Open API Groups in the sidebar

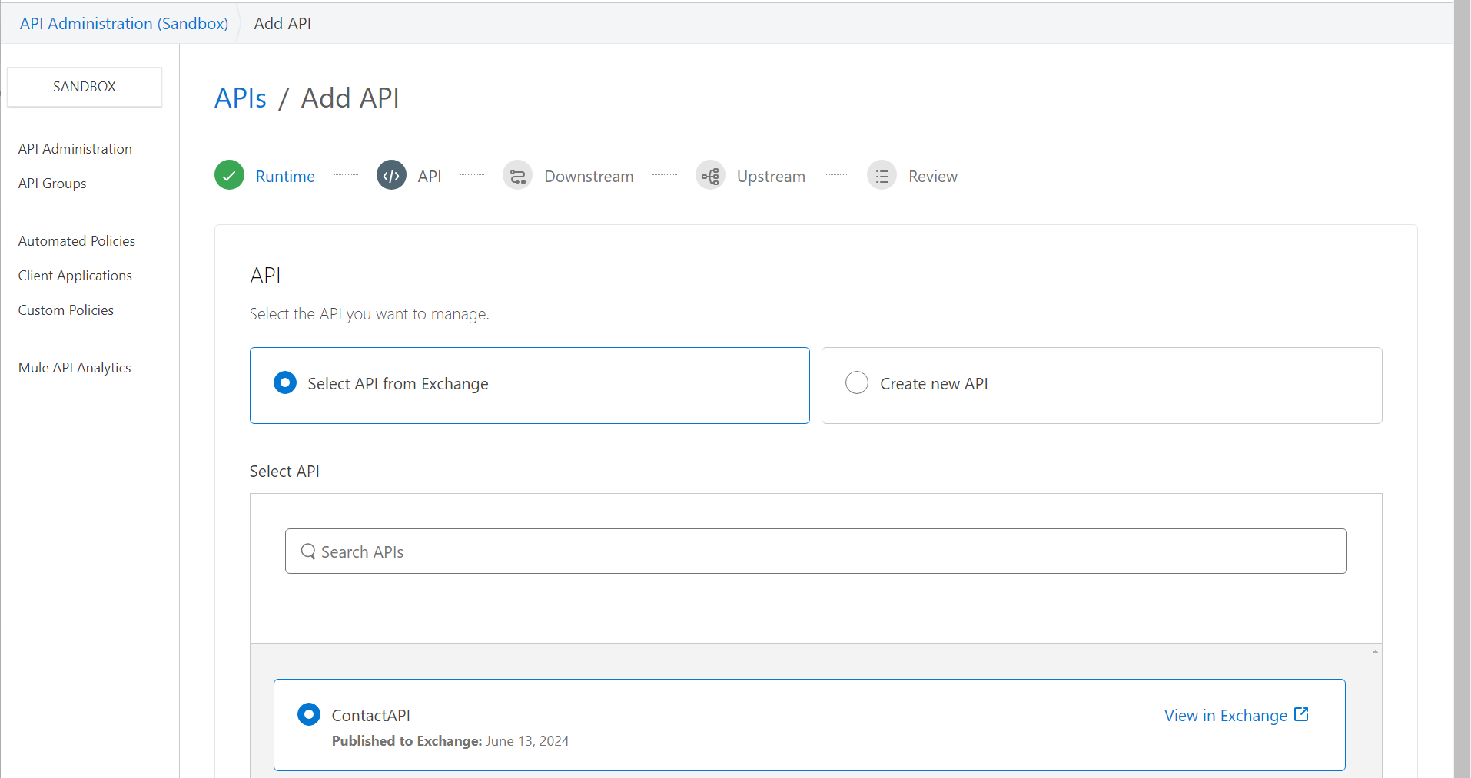(x=52, y=183)
